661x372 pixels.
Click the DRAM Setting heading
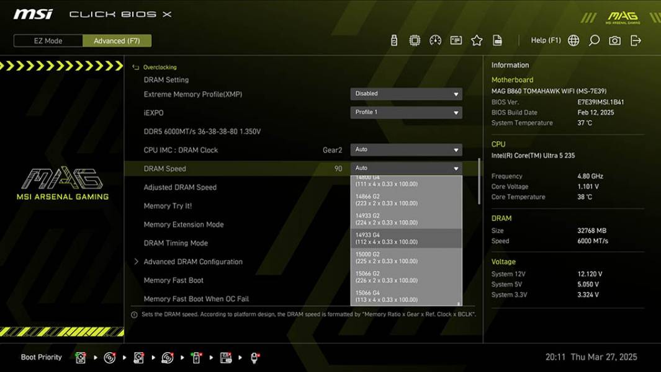click(x=166, y=79)
